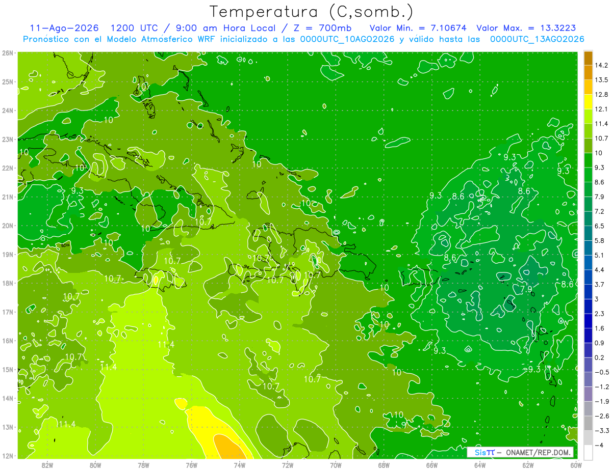Click the "68W" longitude axis label
This screenshot has height=472, width=612.
pos(384,464)
